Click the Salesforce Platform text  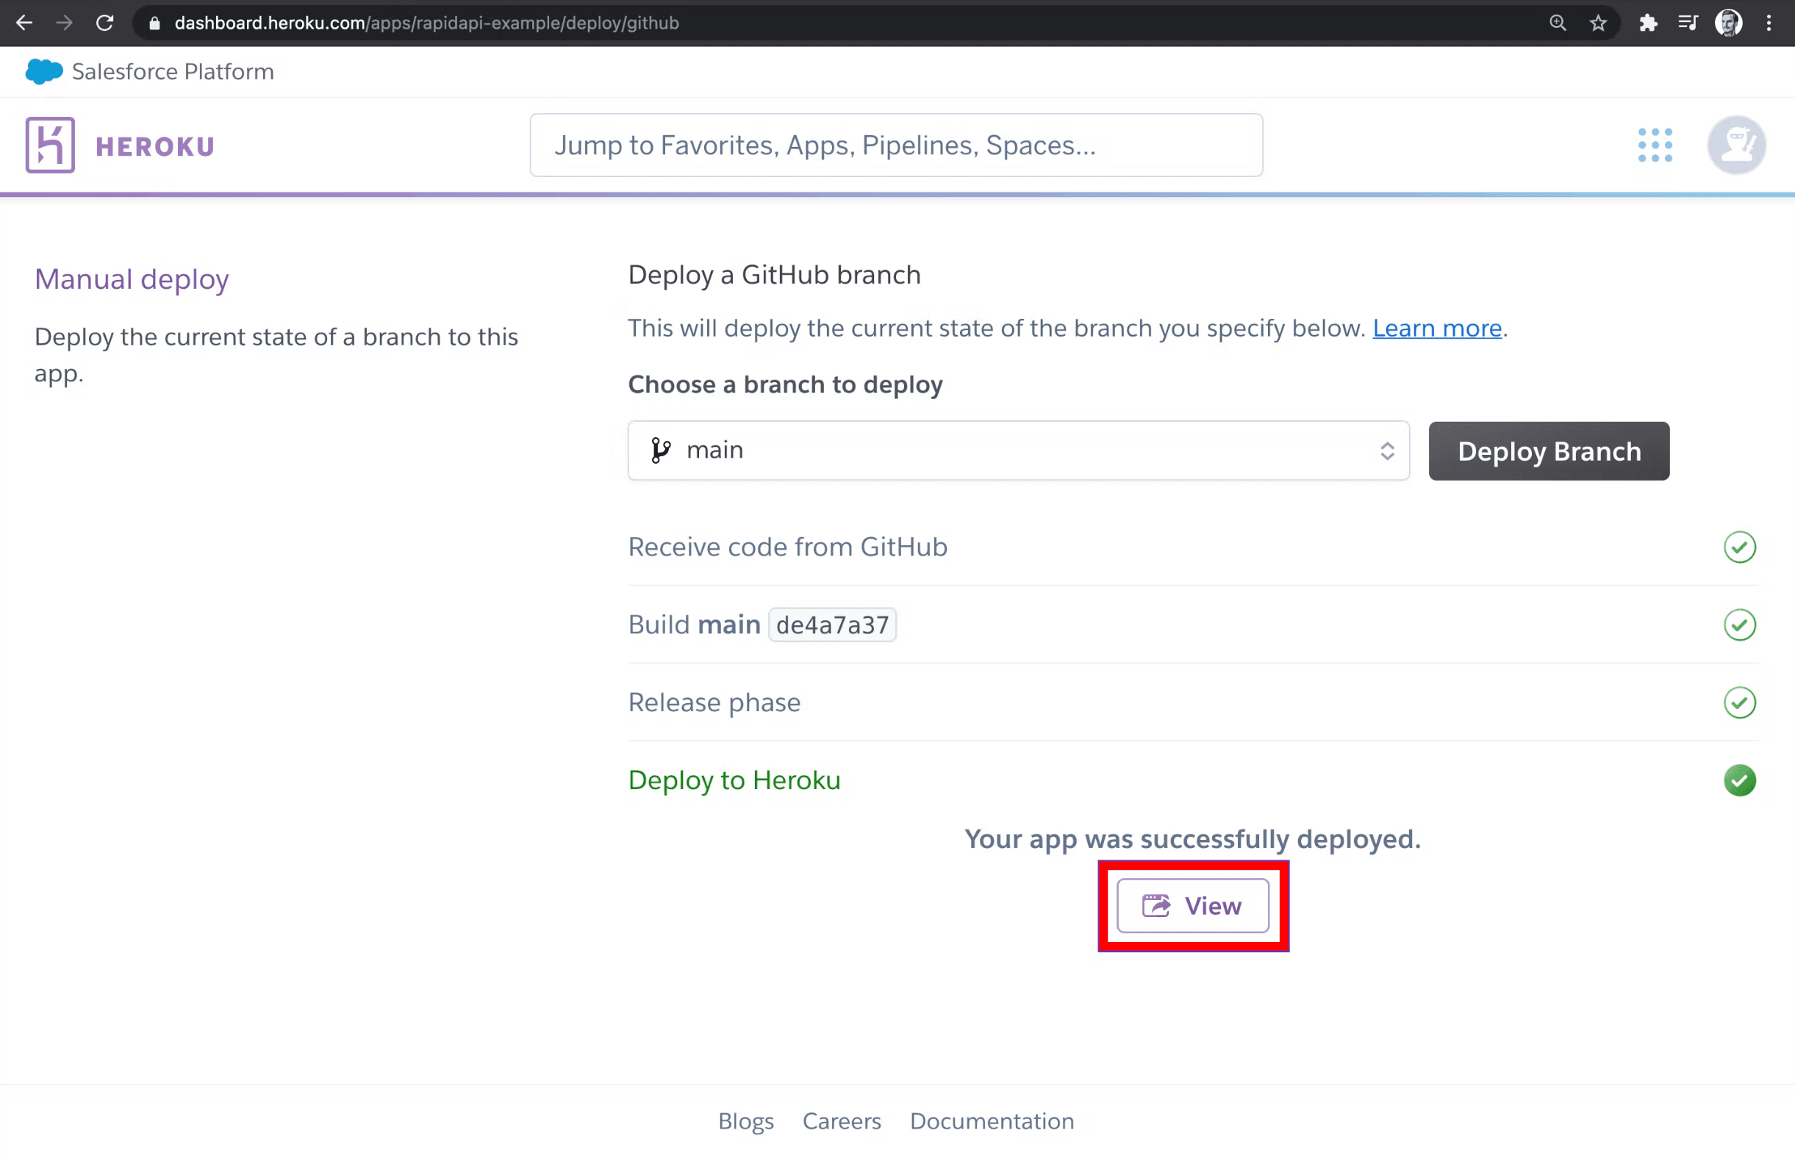173,72
